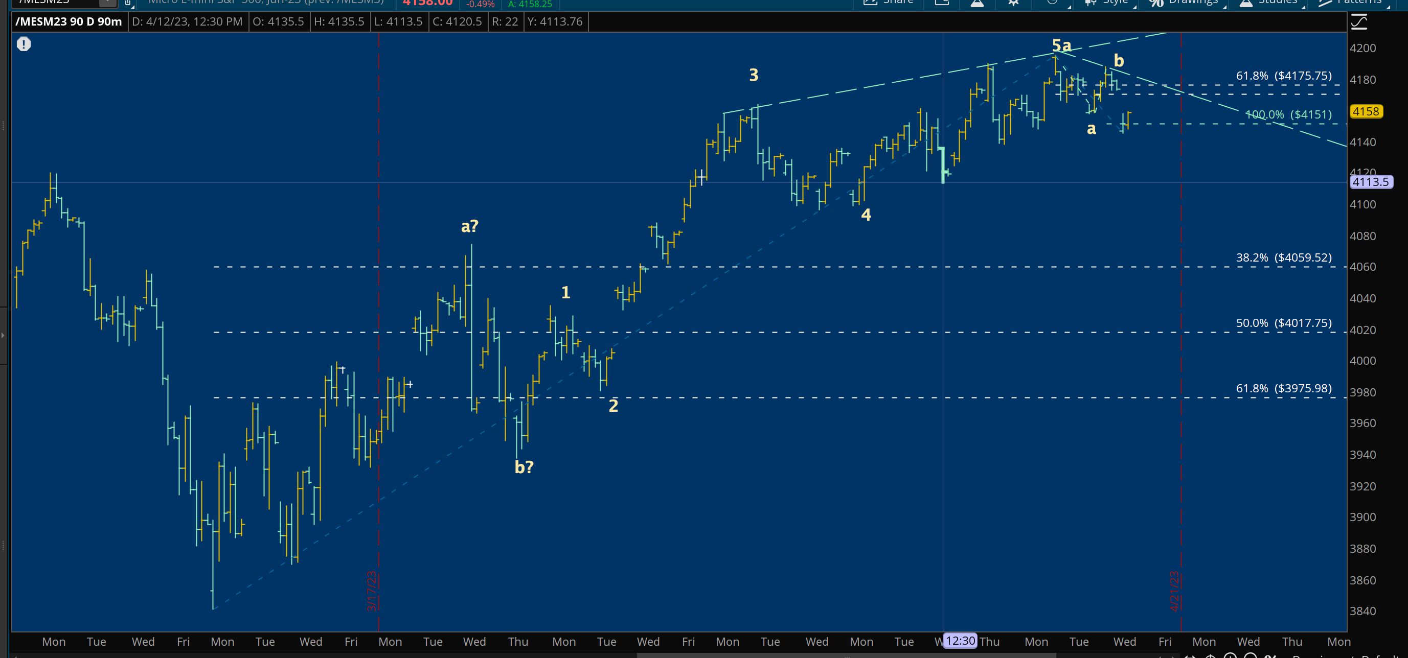Image resolution: width=1408 pixels, height=658 pixels.
Task: Click the wave '3' label
Action: (x=753, y=75)
